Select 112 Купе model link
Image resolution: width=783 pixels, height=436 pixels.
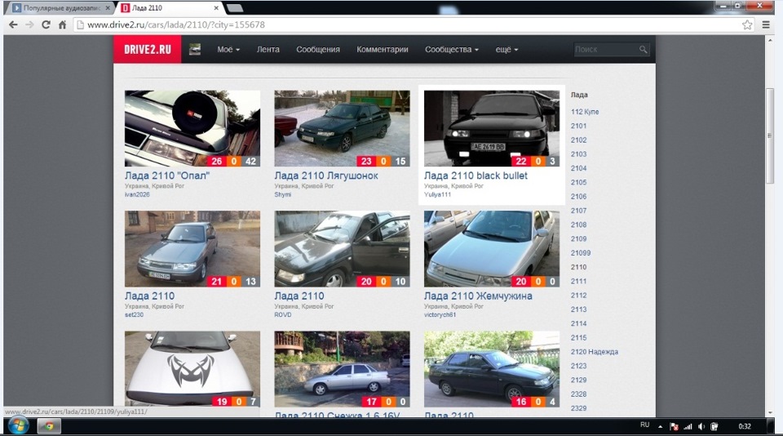(x=585, y=112)
